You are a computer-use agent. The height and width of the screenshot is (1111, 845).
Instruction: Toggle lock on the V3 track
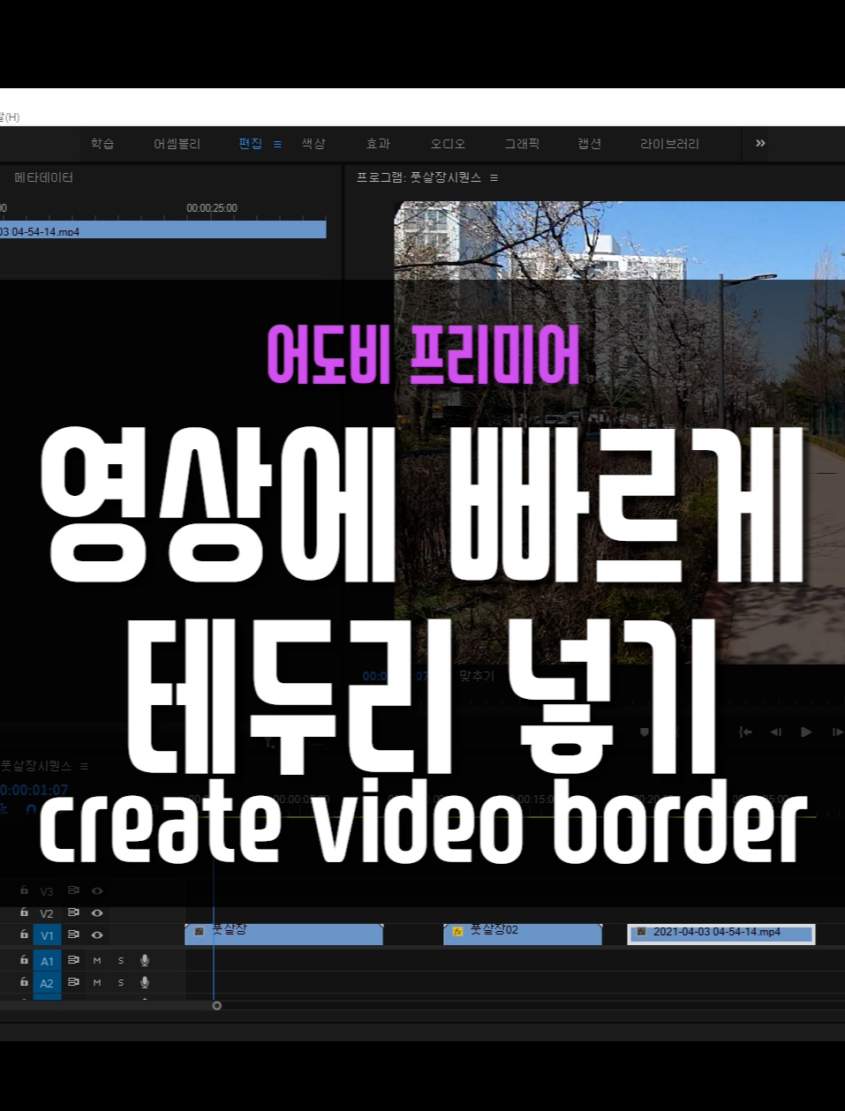click(x=24, y=891)
